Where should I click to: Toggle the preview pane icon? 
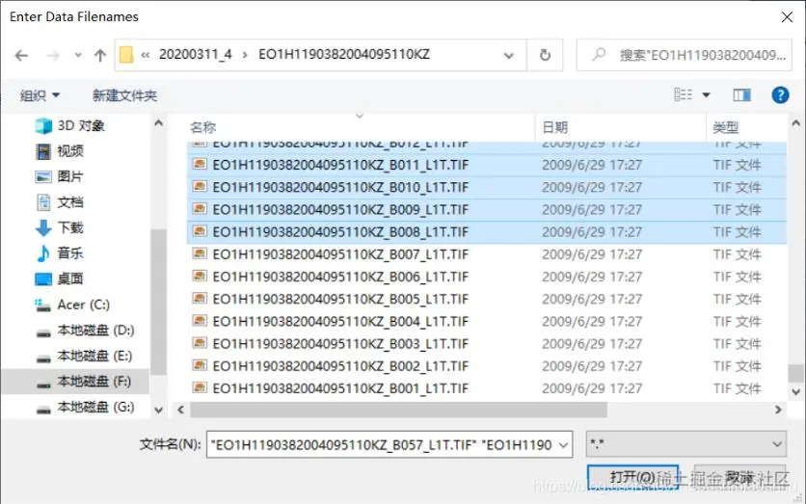(x=741, y=95)
